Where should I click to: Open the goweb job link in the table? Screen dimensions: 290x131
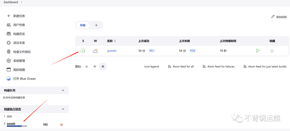112,51
